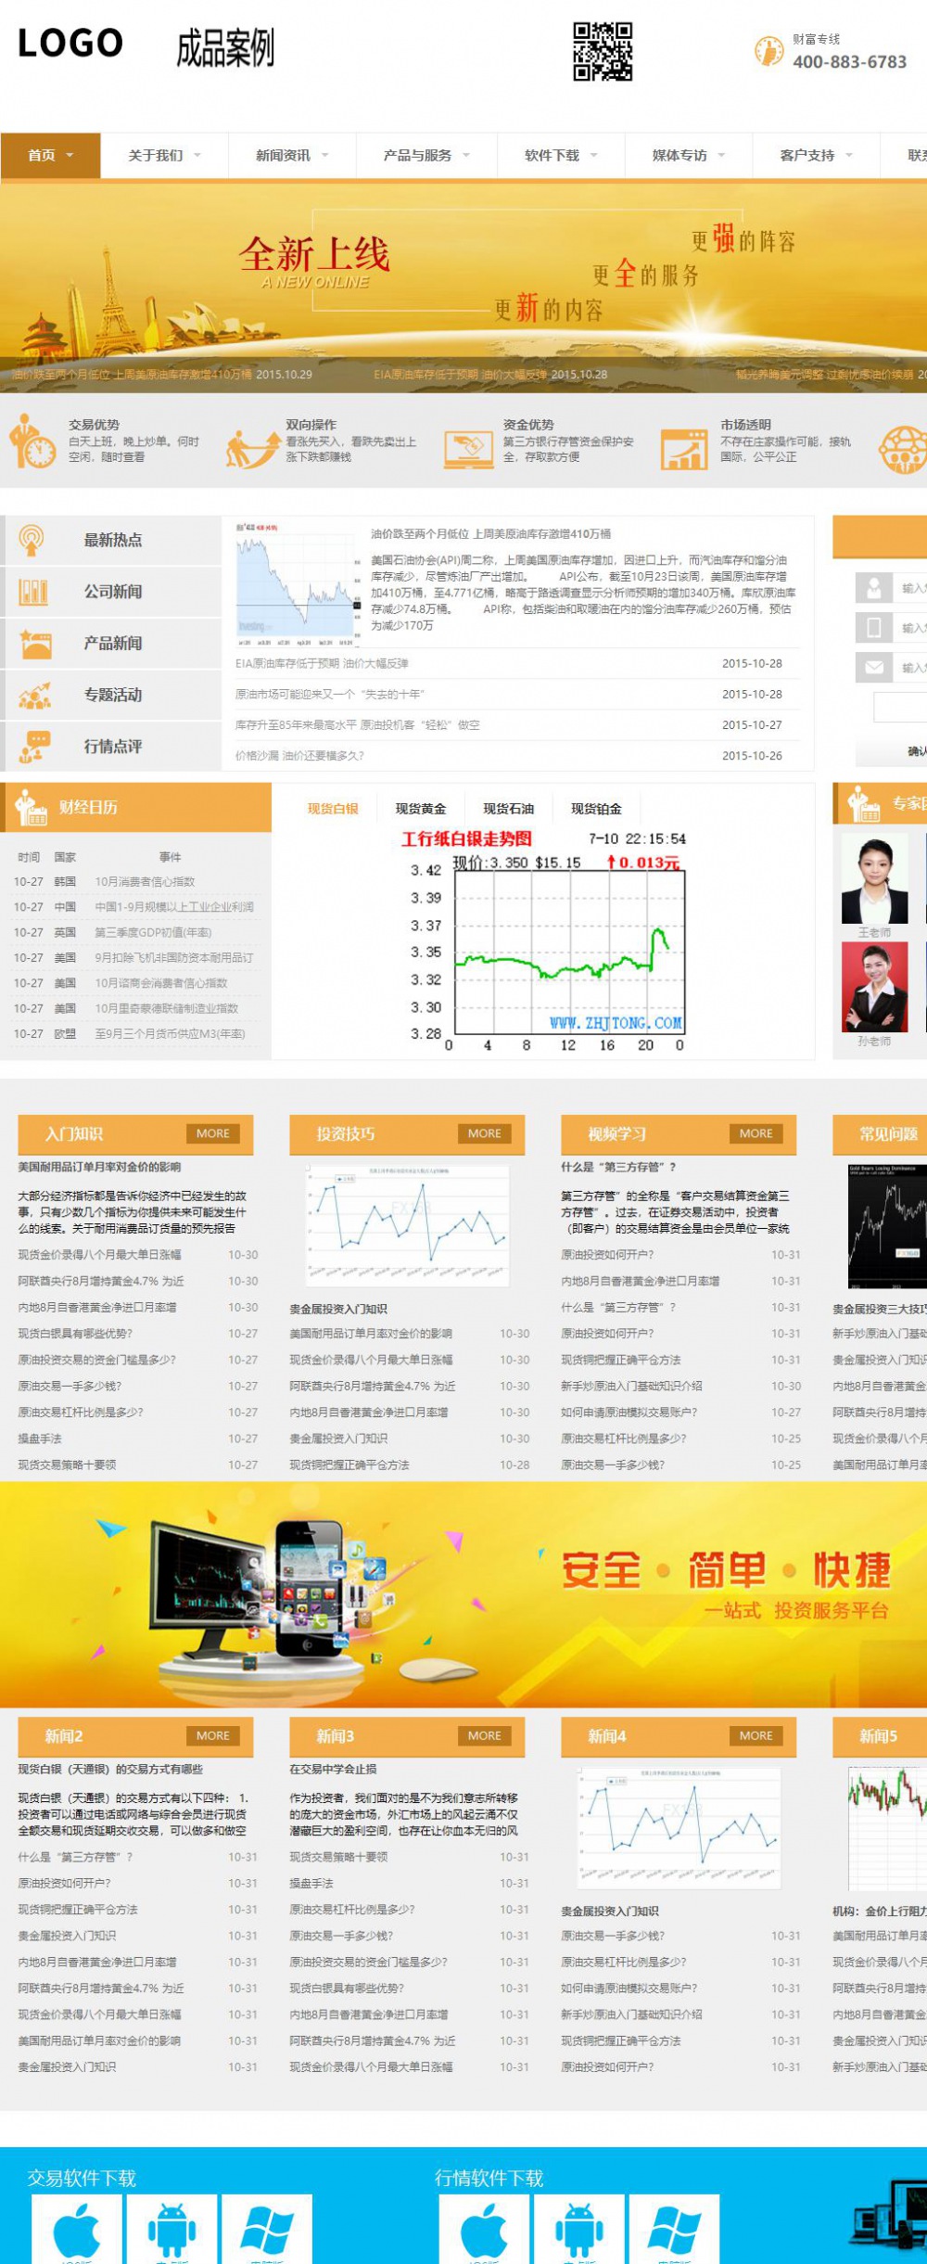Open article EIA原油库存低于预期 油价大幅反弹 in news list
927x2264 pixels.
[322, 664]
